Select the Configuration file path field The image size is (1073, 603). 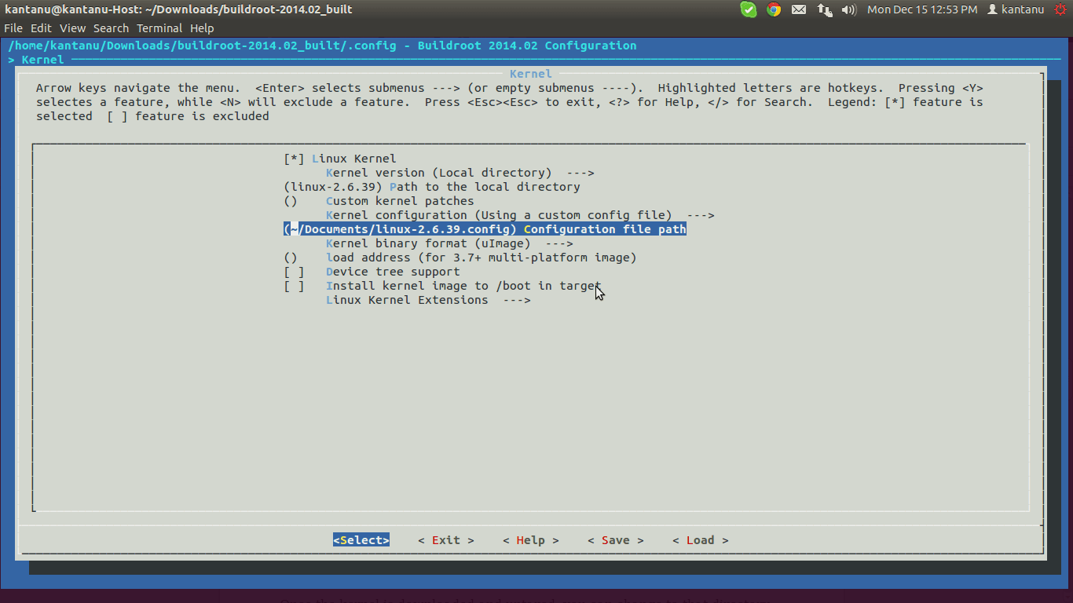tap(485, 229)
